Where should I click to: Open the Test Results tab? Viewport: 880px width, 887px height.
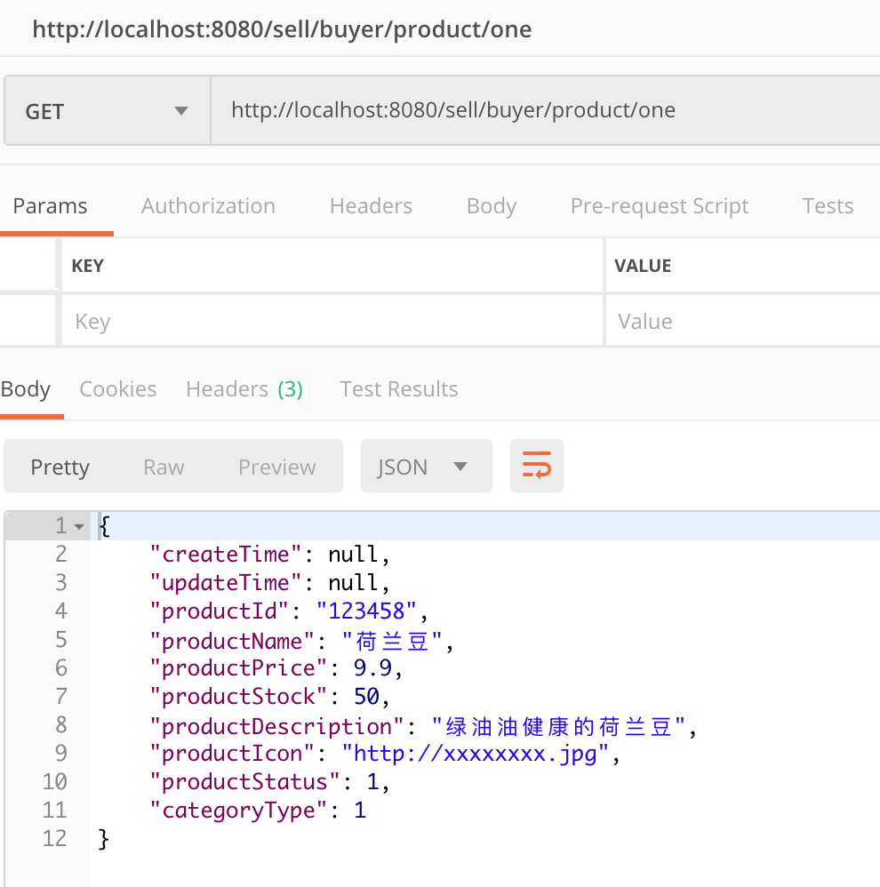click(399, 389)
